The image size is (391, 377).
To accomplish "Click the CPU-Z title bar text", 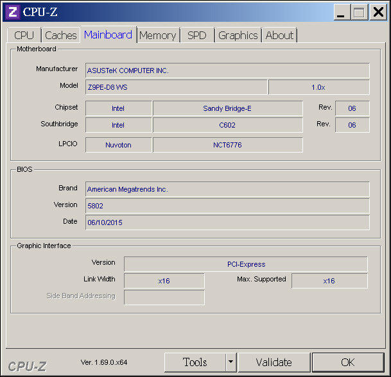I will coord(40,12).
